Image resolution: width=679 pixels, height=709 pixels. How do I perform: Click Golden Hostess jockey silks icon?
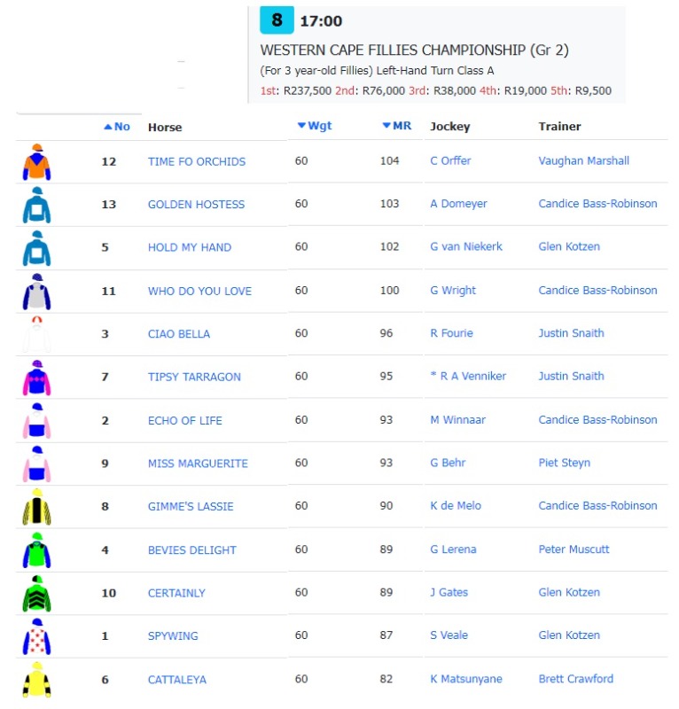click(x=36, y=205)
